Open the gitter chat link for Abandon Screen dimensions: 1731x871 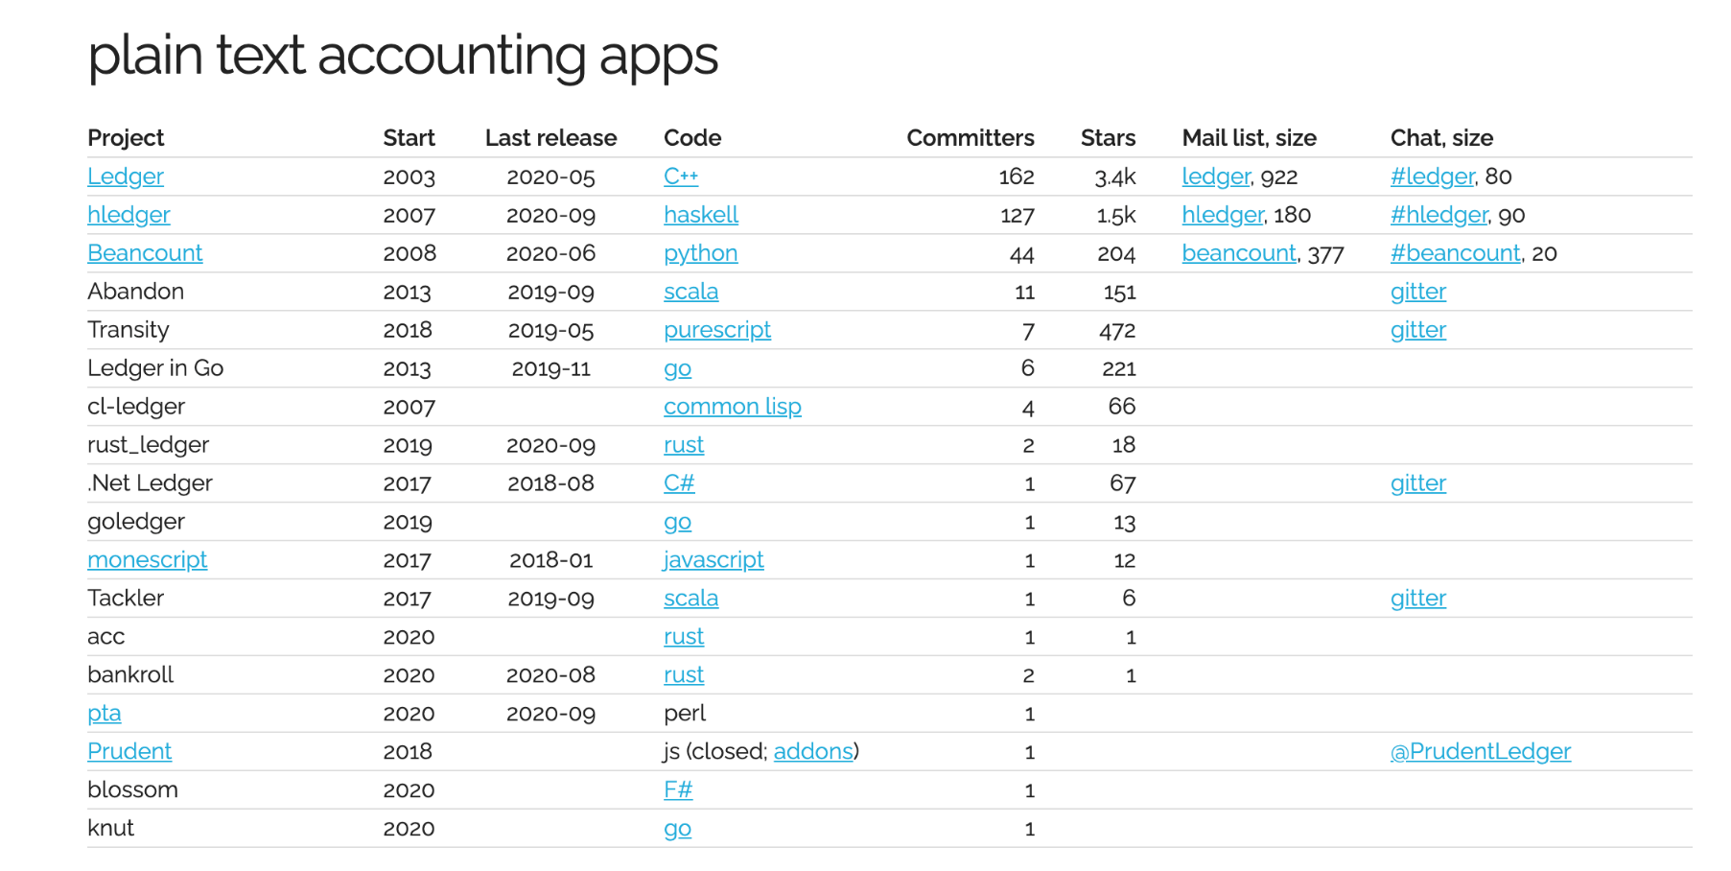(x=1417, y=292)
